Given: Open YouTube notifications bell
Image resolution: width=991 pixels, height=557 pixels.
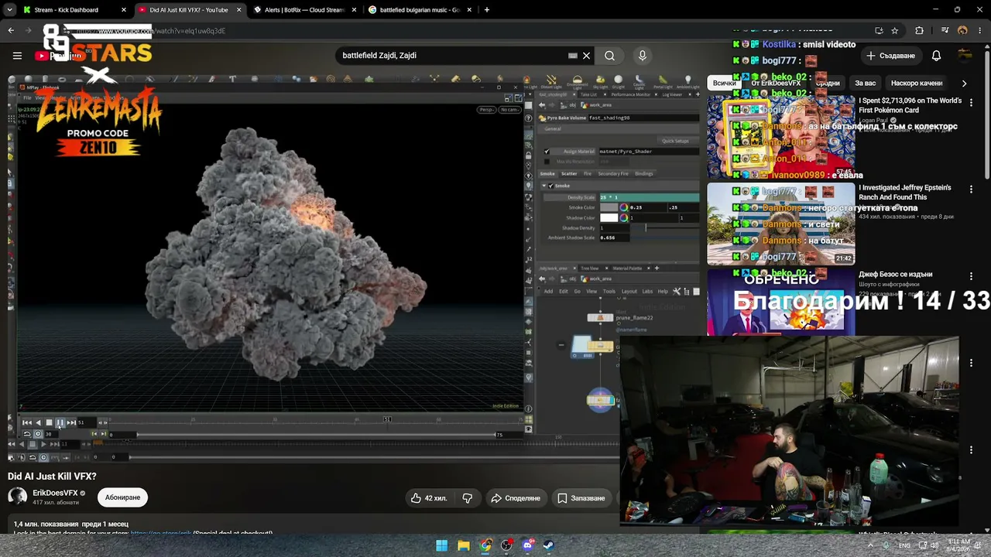Looking at the screenshot, I should click(x=936, y=56).
